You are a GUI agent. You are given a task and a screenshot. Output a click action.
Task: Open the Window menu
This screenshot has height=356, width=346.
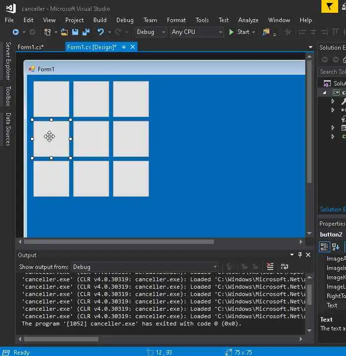coord(279,20)
